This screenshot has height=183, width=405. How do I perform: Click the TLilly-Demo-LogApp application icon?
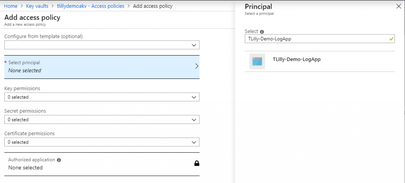click(x=257, y=62)
